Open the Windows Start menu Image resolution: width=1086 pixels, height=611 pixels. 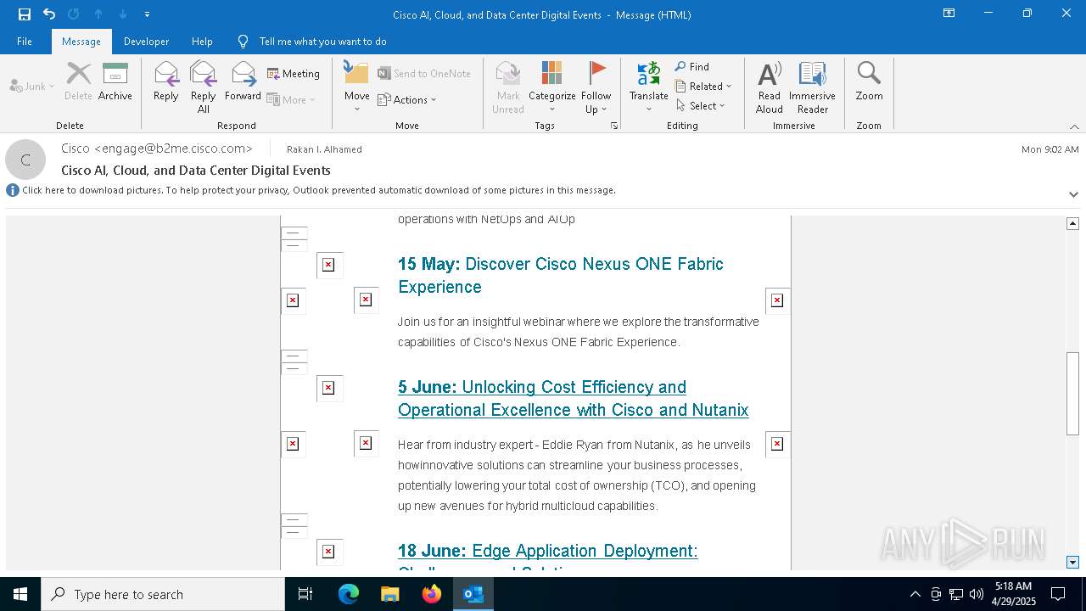point(20,594)
